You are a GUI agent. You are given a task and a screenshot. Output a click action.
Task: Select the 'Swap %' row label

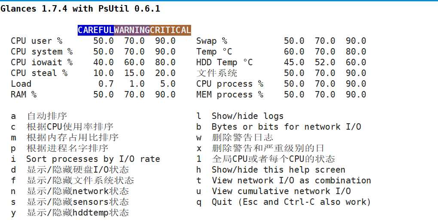[x=212, y=41]
